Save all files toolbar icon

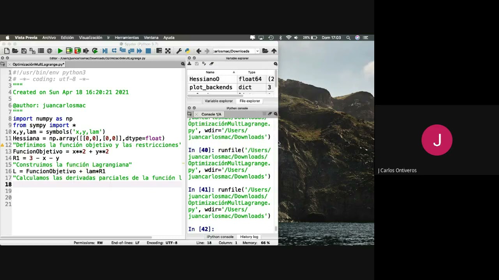[x=32, y=51]
